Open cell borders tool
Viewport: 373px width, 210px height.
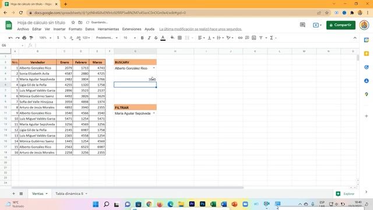pyautogui.click(x=180, y=38)
